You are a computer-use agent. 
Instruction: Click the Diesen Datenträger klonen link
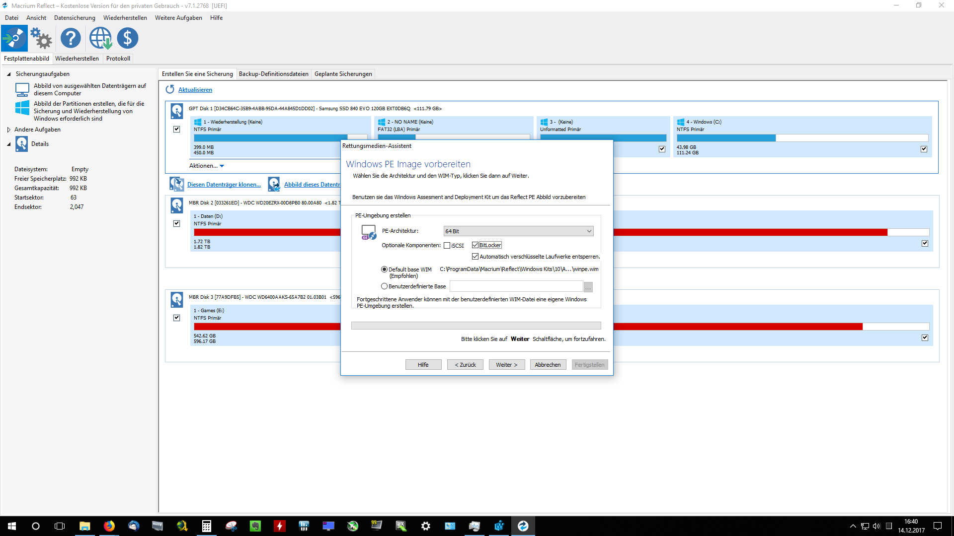(x=224, y=185)
